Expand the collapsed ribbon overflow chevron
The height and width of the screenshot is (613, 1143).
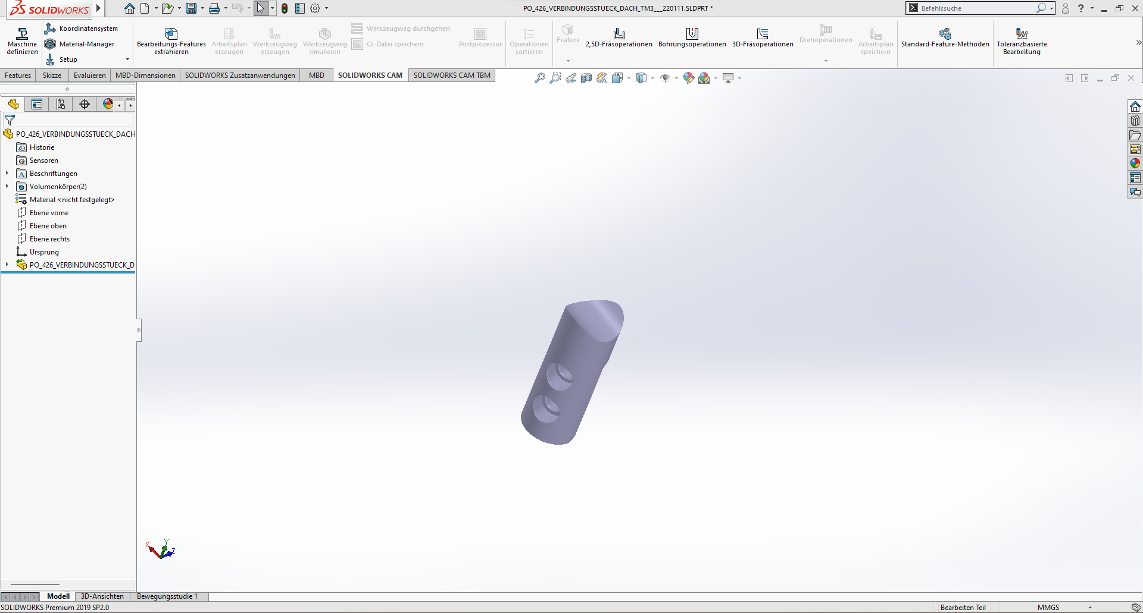pos(1138,43)
